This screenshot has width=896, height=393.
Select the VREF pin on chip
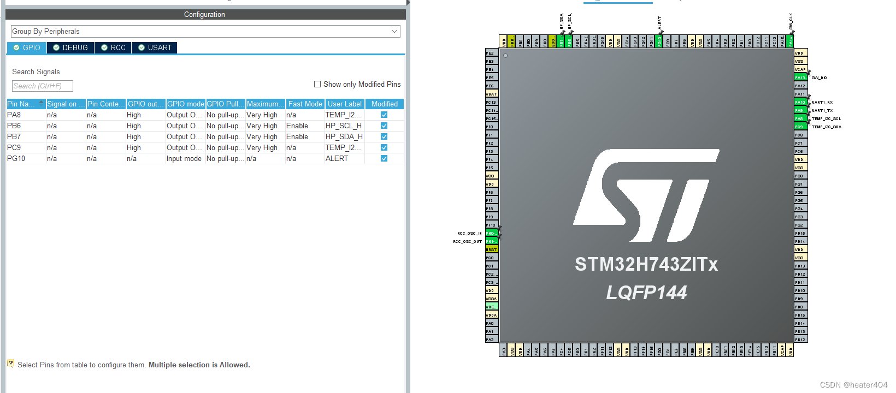(x=492, y=307)
